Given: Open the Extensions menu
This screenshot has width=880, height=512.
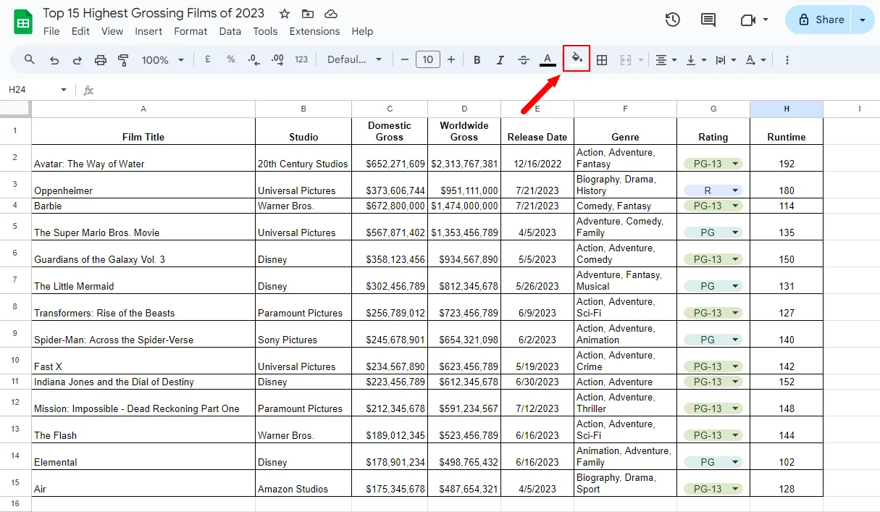Looking at the screenshot, I should 314,31.
